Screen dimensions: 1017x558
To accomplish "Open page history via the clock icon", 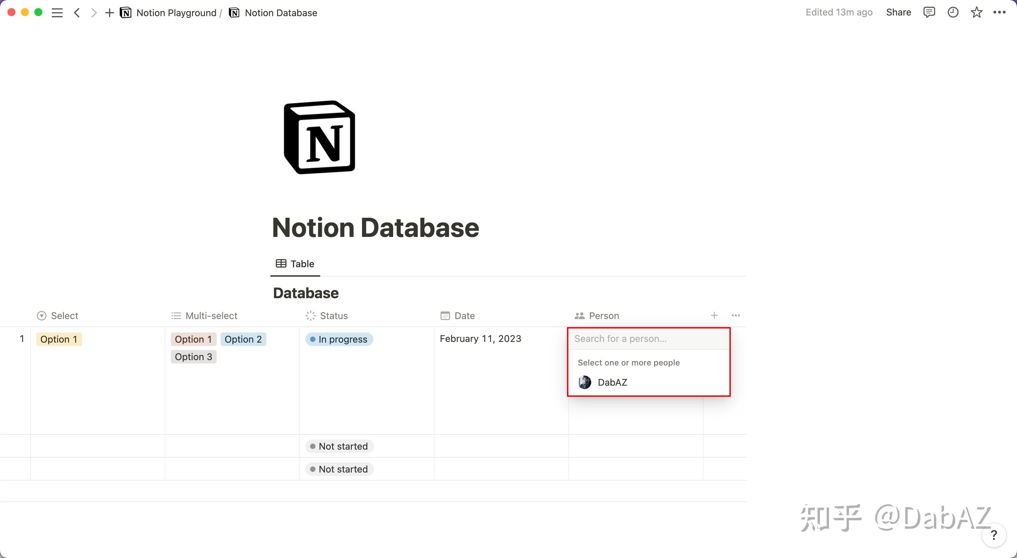I will [953, 12].
